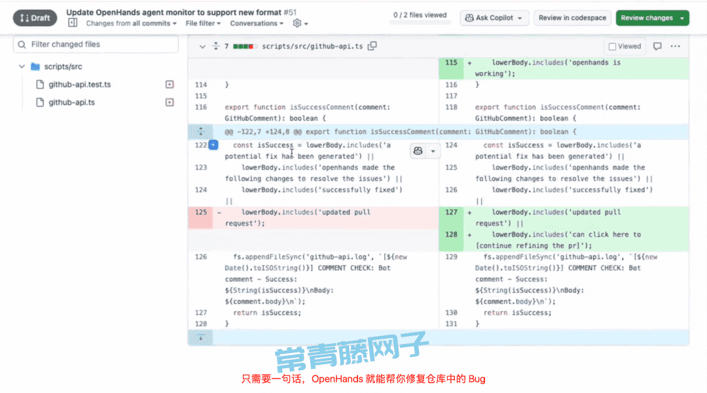Copy the scripts/src/github-api.ts file path
707x393 pixels.
pos(372,46)
